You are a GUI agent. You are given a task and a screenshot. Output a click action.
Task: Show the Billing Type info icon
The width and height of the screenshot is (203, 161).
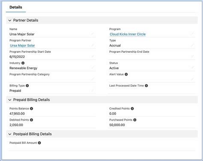coord(27,85)
